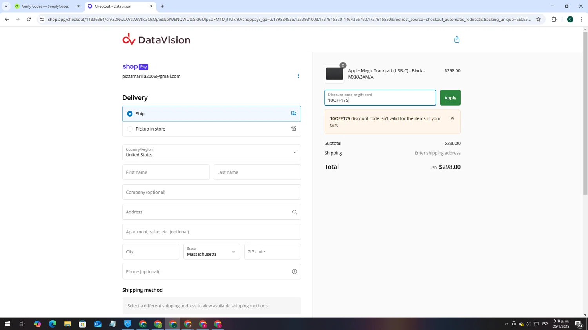Choose Pickup in store option

tap(212, 129)
